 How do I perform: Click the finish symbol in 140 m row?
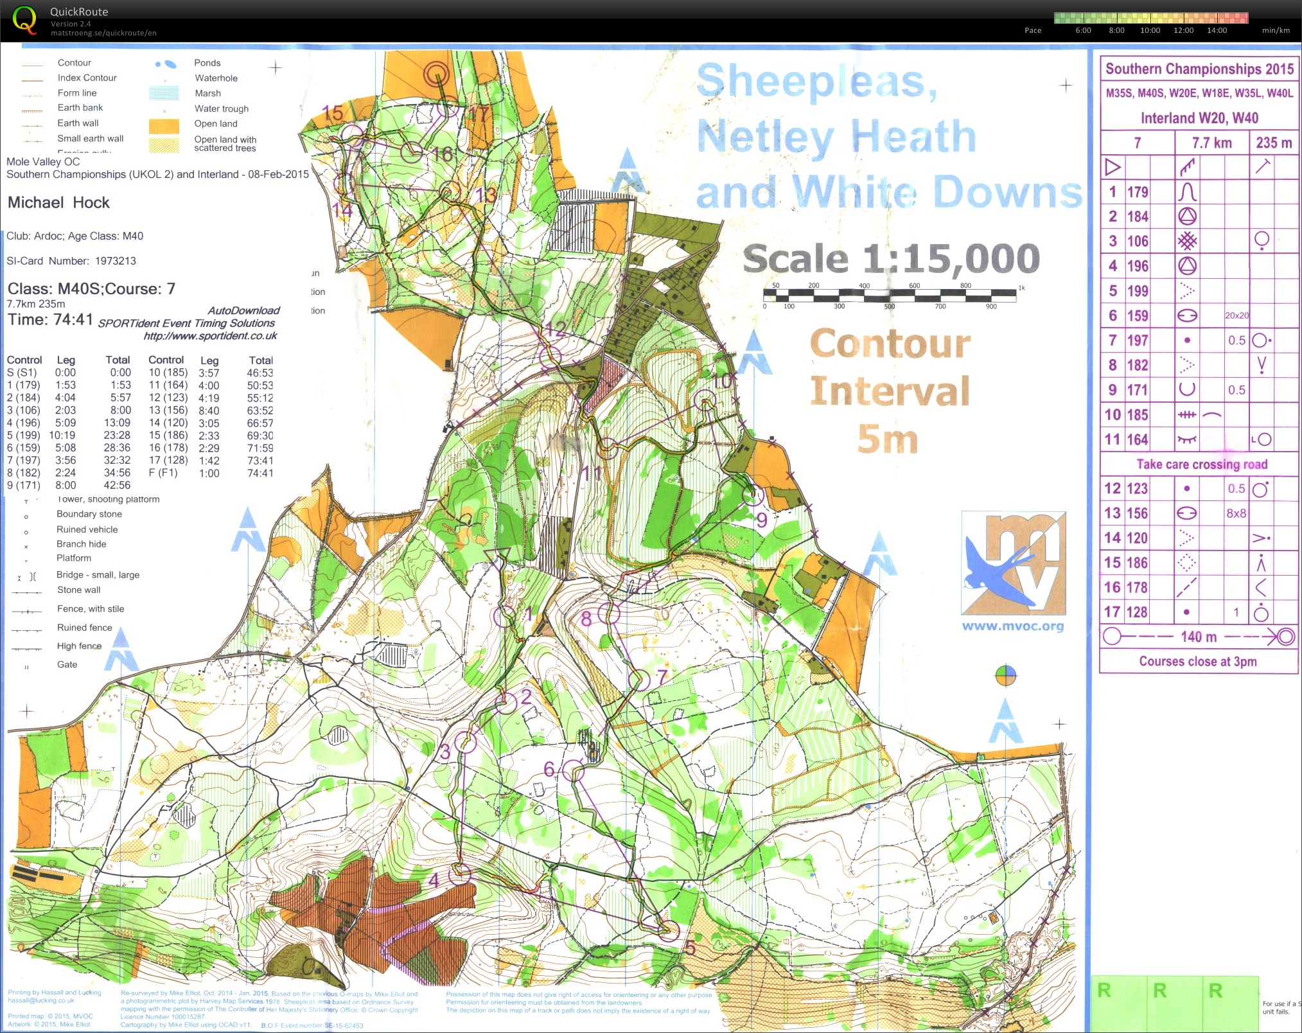(1285, 637)
